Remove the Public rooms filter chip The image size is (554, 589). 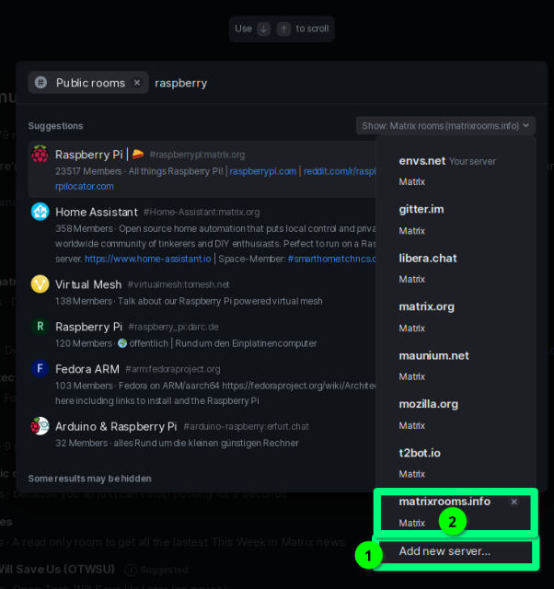[137, 83]
